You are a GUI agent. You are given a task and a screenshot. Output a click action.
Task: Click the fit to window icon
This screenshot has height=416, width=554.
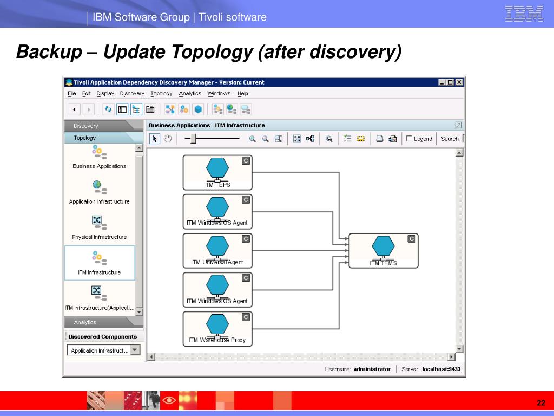pos(297,139)
